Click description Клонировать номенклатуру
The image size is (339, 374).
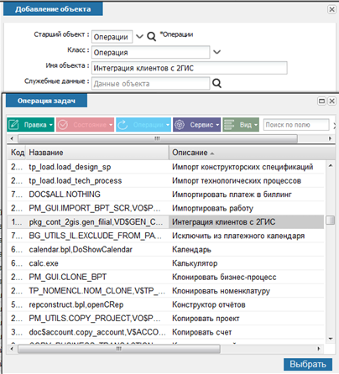click(x=221, y=291)
